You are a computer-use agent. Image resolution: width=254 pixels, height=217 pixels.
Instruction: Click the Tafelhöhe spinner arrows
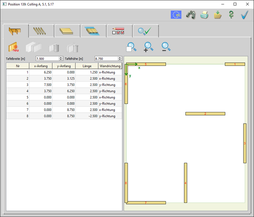[x=120, y=58]
